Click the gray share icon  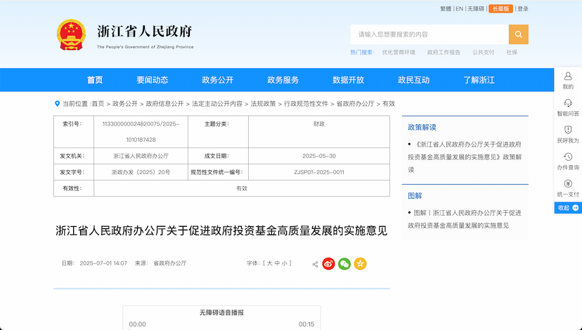pos(315,265)
